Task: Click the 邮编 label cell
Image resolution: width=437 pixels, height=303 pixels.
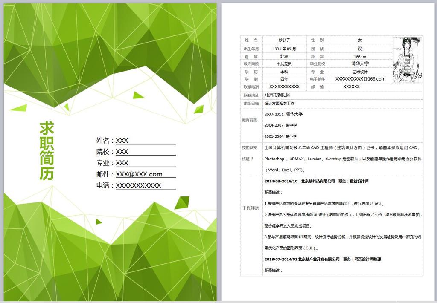Action: 318,87
